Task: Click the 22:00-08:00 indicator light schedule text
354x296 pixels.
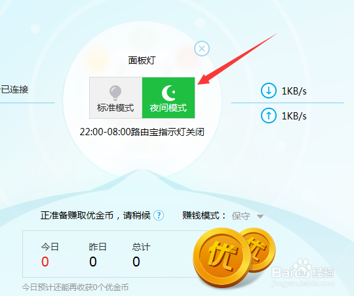Action: [x=142, y=132]
